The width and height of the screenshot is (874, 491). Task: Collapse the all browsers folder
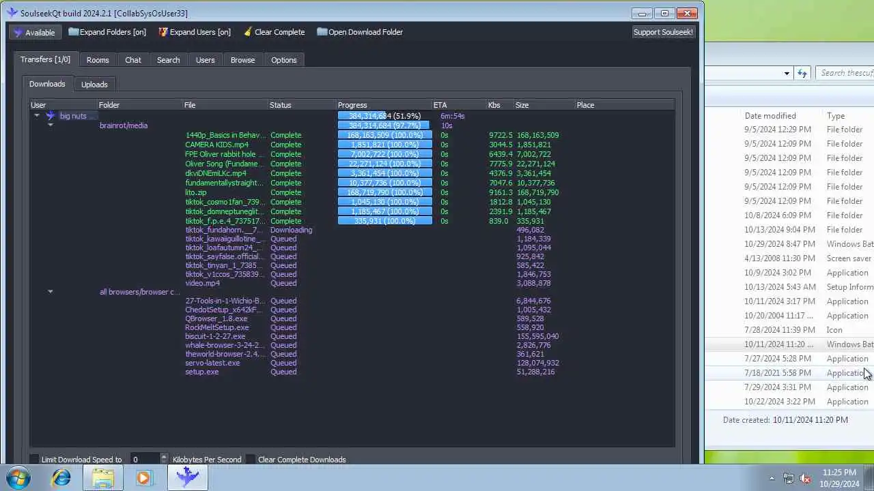(50, 292)
